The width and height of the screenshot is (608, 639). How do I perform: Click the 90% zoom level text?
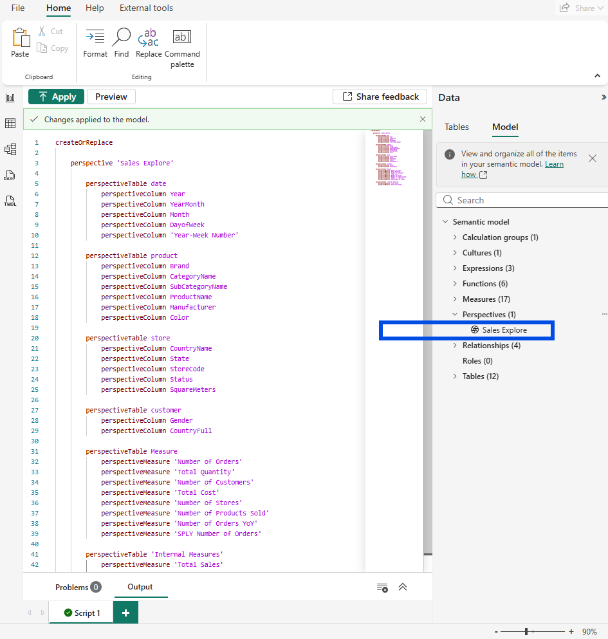[589, 632]
